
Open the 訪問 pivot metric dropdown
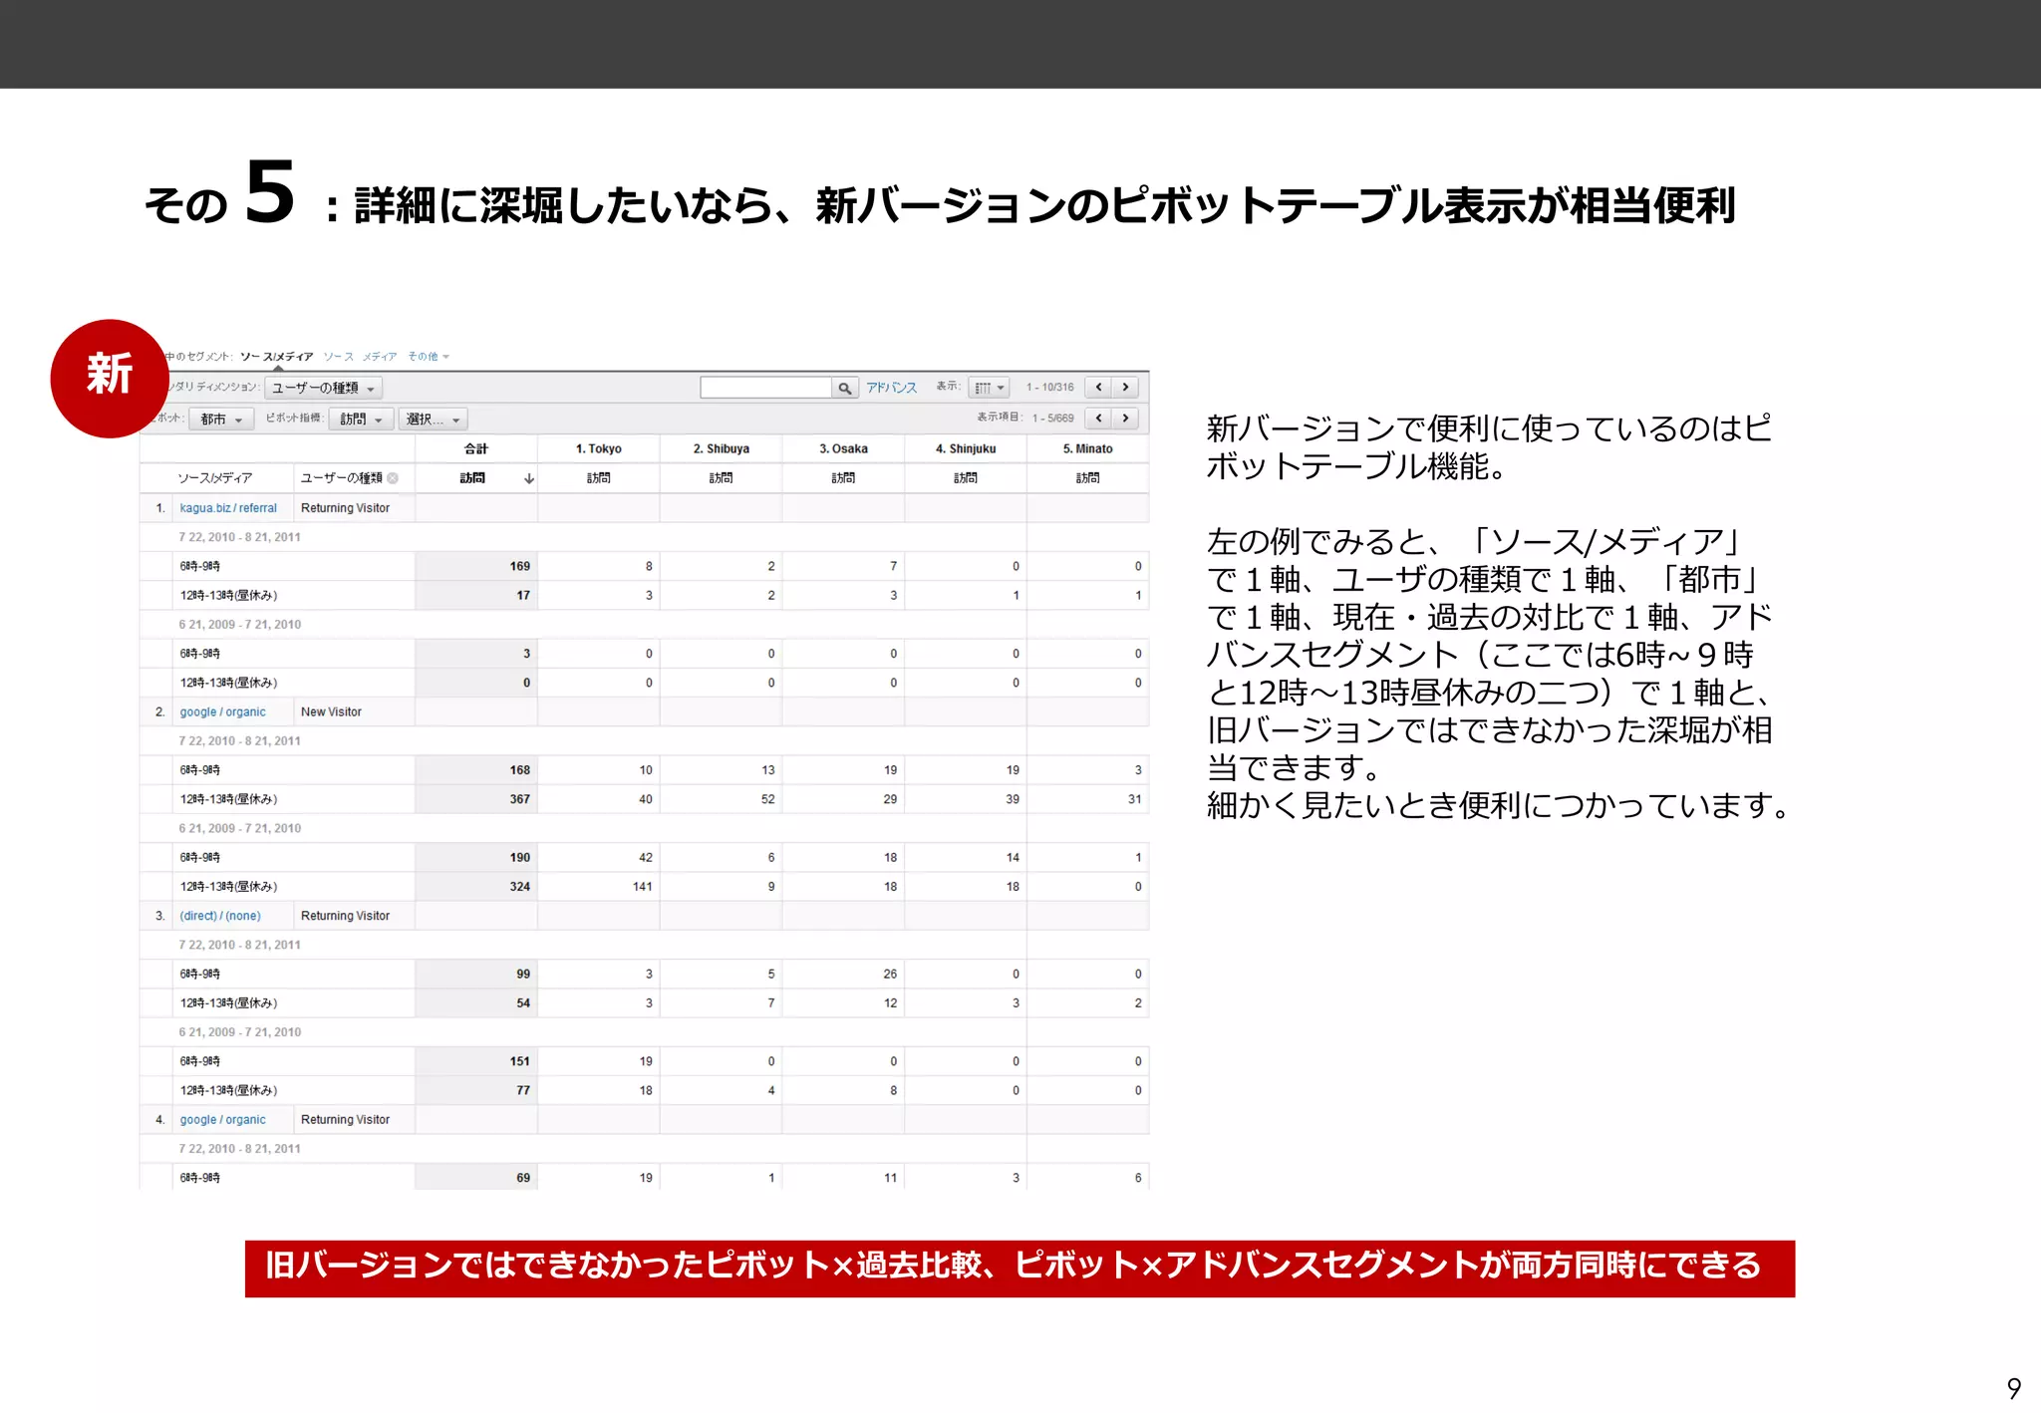[x=361, y=420]
